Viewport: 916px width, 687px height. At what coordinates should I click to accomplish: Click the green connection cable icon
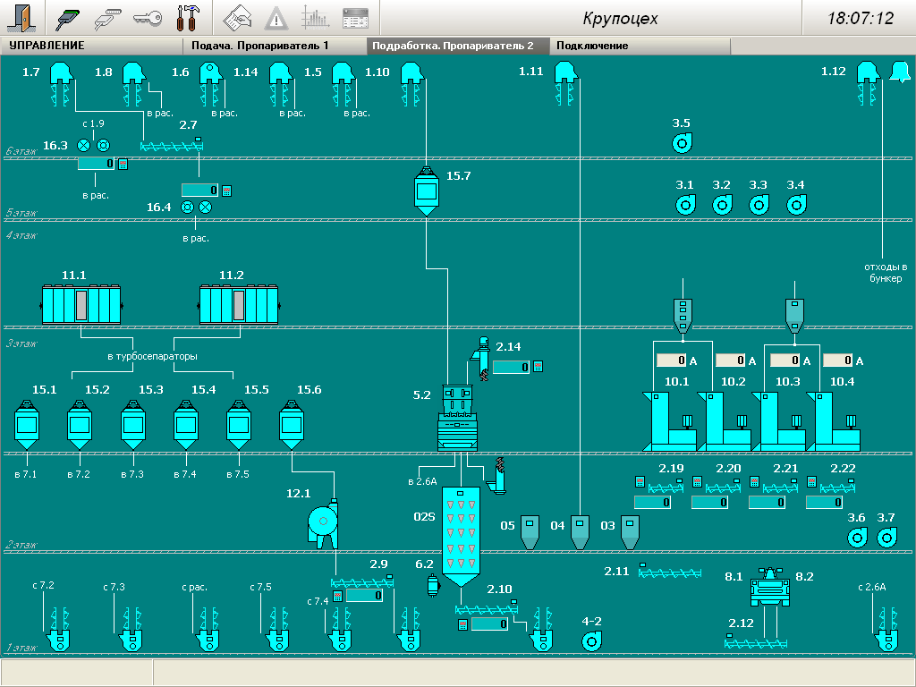point(69,17)
